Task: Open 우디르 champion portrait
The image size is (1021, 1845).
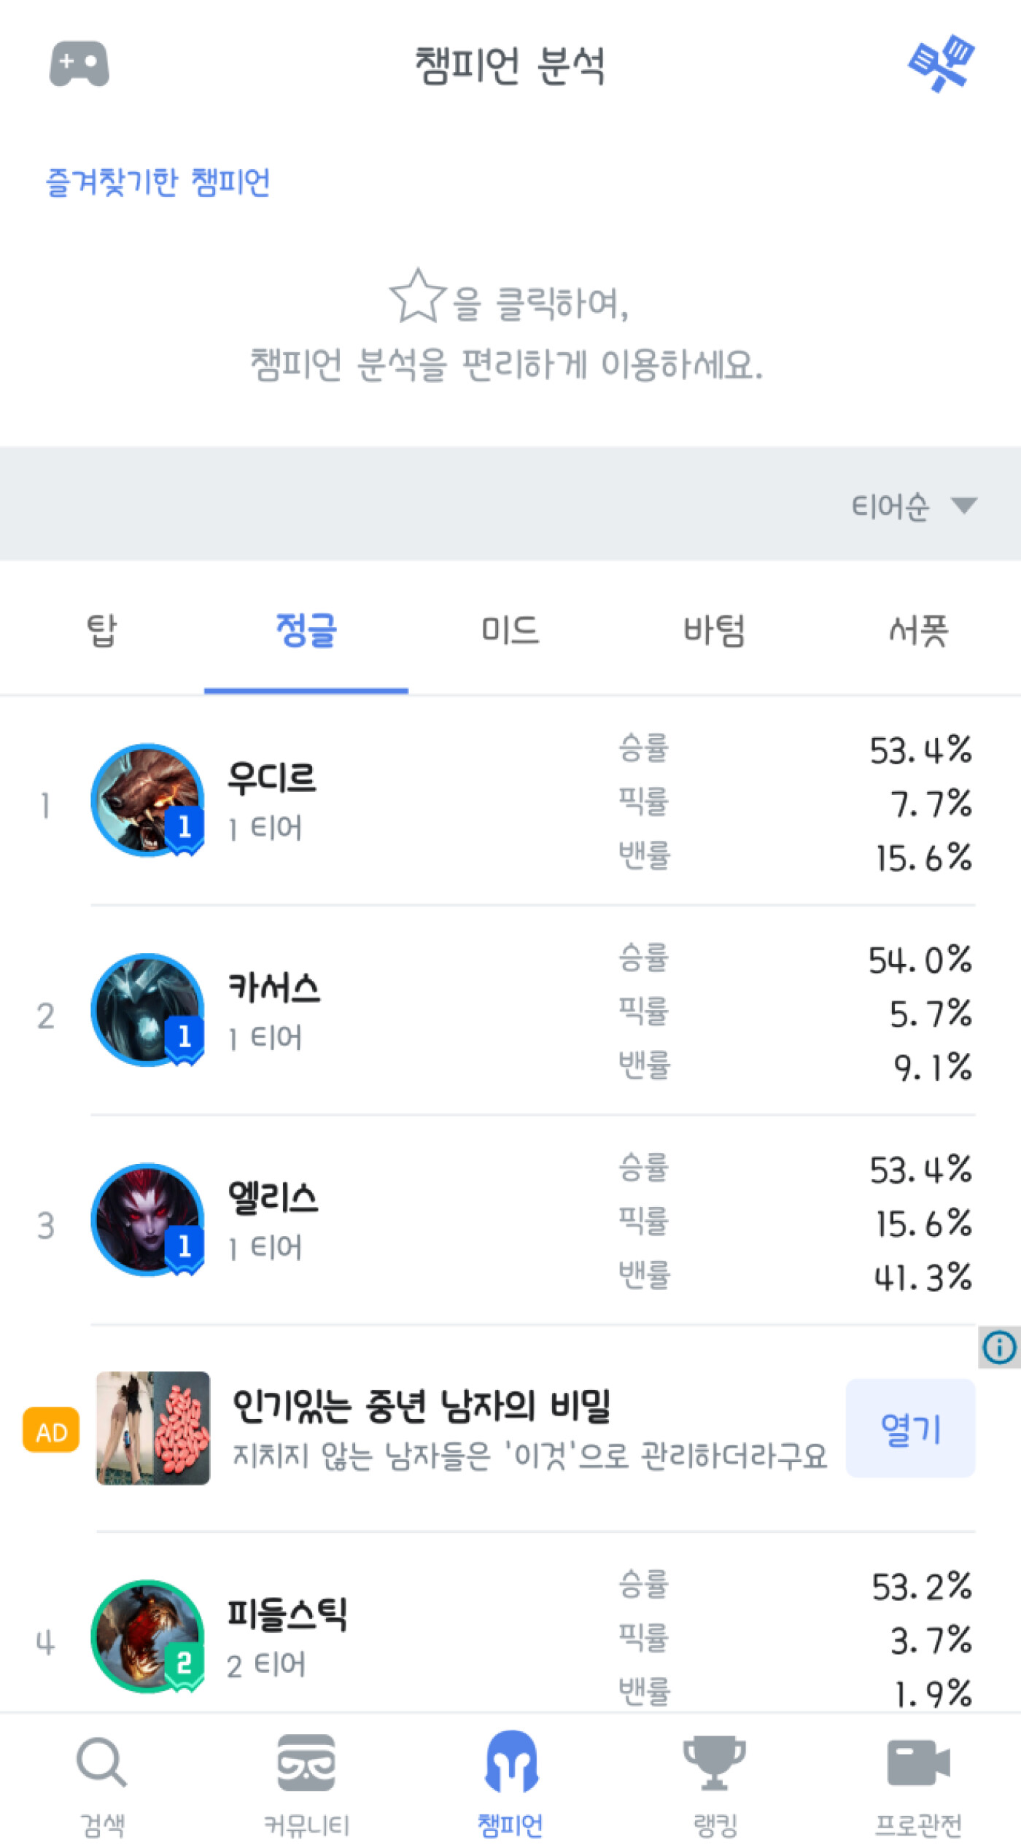Action: pyautogui.click(x=147, y=800)
